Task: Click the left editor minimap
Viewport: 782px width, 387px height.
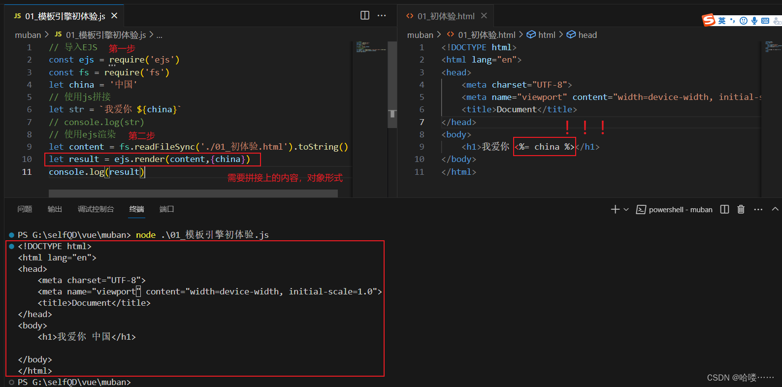Action: pyautogui.click(x=370, y=47)
